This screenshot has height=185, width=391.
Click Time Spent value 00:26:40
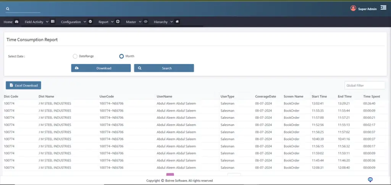[x=369, y=104]
